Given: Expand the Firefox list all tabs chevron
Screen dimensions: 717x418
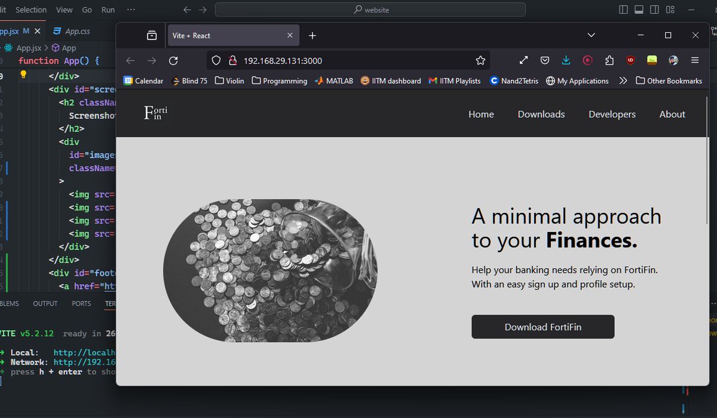Looking at the screenshot, I should [x=591, y=35].
